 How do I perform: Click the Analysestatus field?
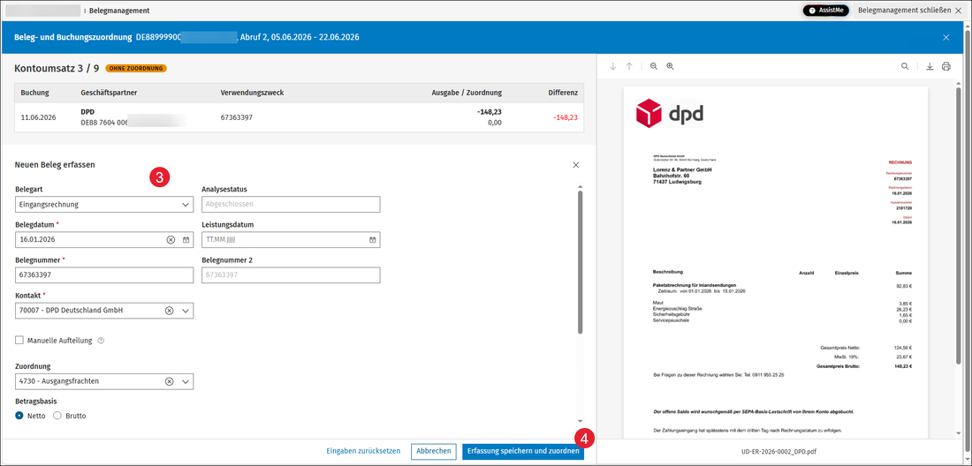click(x=292, y=204)
